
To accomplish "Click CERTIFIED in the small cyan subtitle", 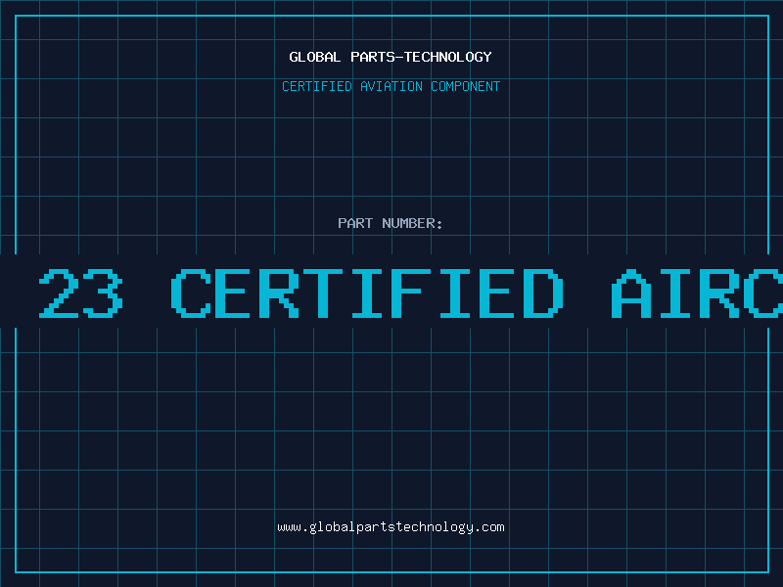I will click(x=316, y=86).
